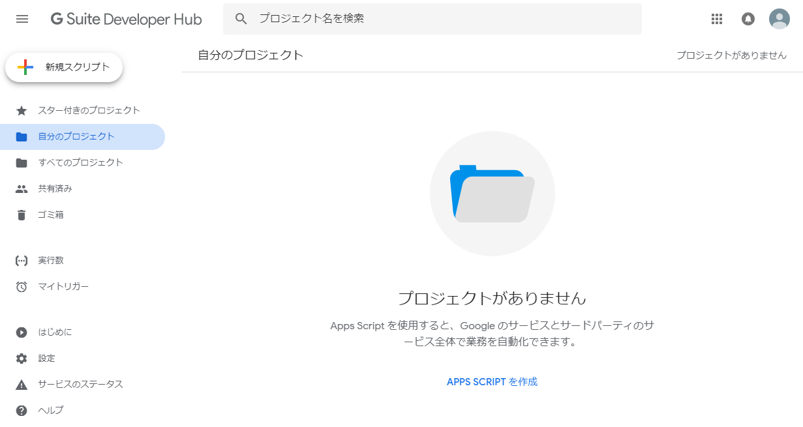This screenshot has height=427, width=803.
Task: Click the trash can icon
Action: [x=22, y=215]
